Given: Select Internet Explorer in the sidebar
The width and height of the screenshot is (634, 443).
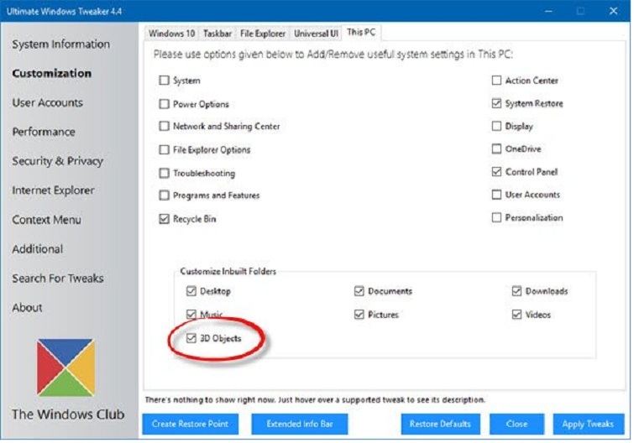Looking at the screenshot, I should tap(54, 190).
